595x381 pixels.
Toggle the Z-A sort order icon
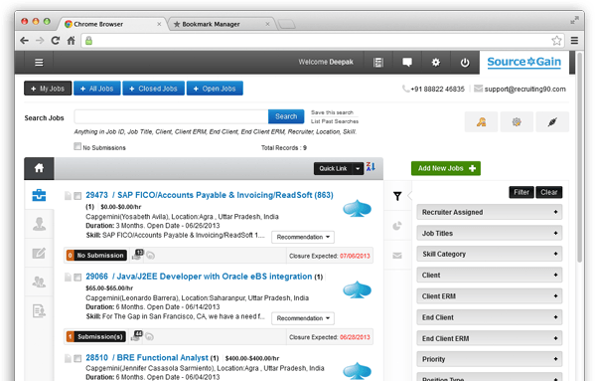[371, 167]
